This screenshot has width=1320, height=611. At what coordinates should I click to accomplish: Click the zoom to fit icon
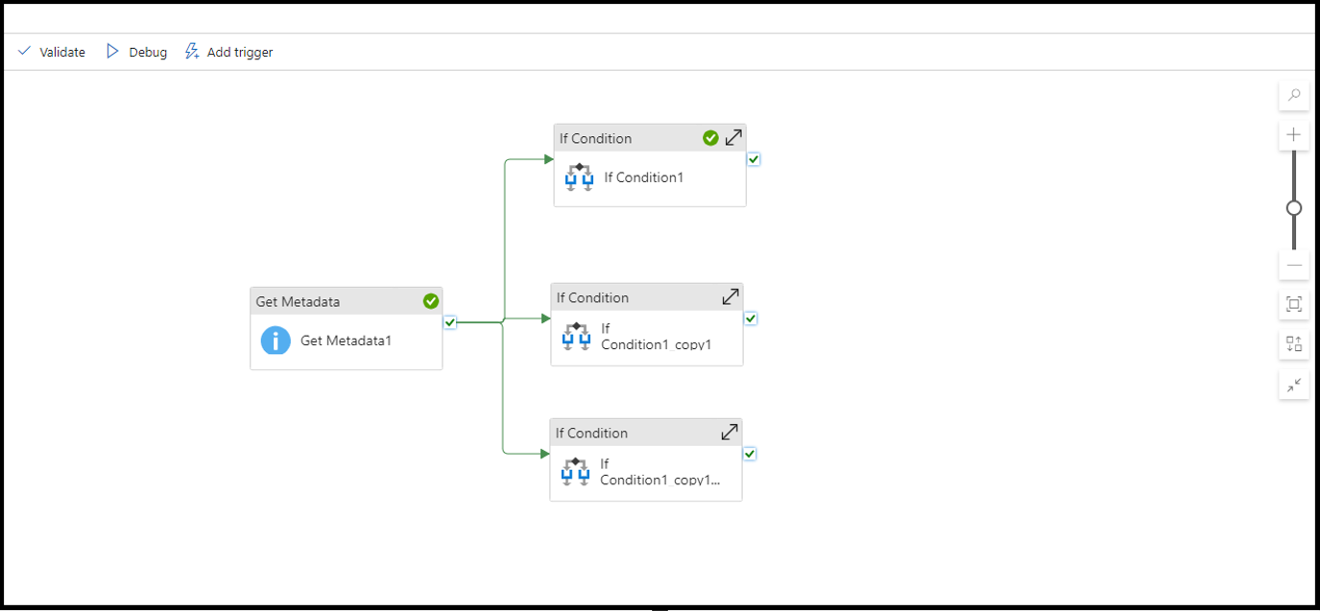point(1294,304)
